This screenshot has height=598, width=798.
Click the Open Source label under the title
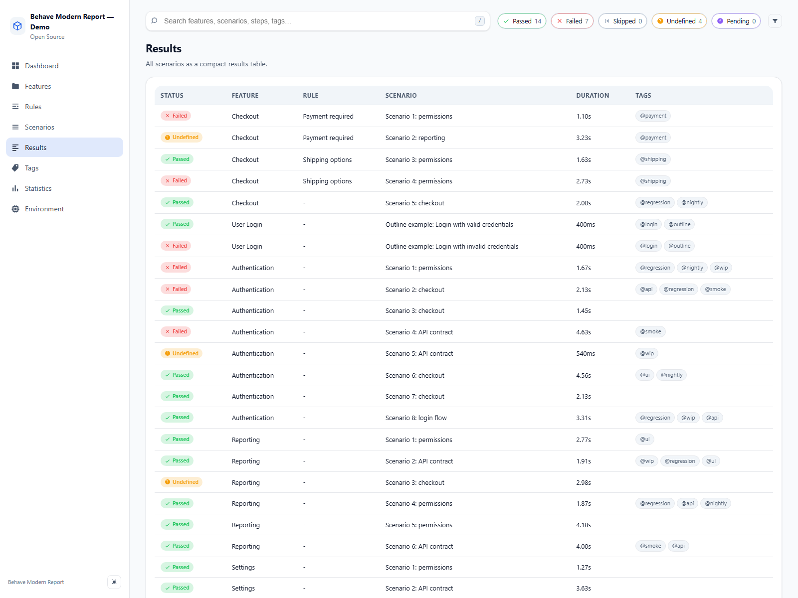[x=47, y=37]
